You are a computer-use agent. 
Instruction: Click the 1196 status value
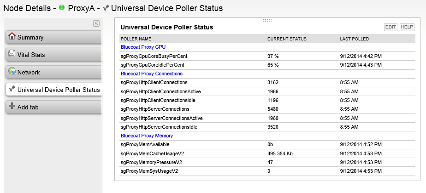click(273, 101)
